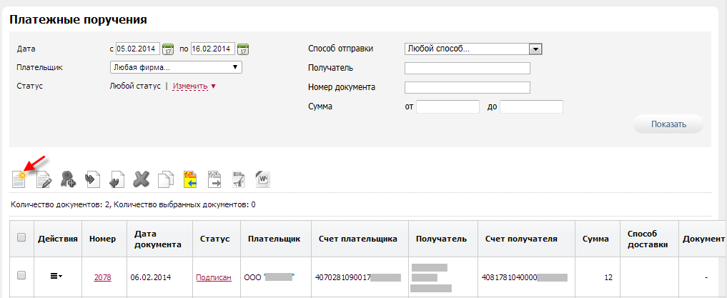Open the Плательщик company dropdown

coord(176,68)
